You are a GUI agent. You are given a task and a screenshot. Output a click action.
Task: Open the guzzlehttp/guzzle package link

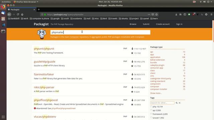(x=44, y=61)
